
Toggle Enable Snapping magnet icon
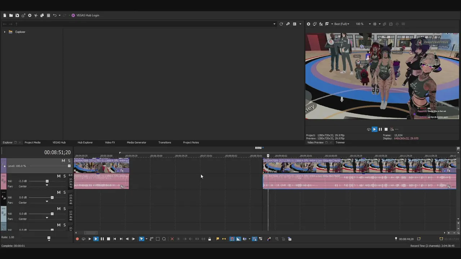coord(232,239)
